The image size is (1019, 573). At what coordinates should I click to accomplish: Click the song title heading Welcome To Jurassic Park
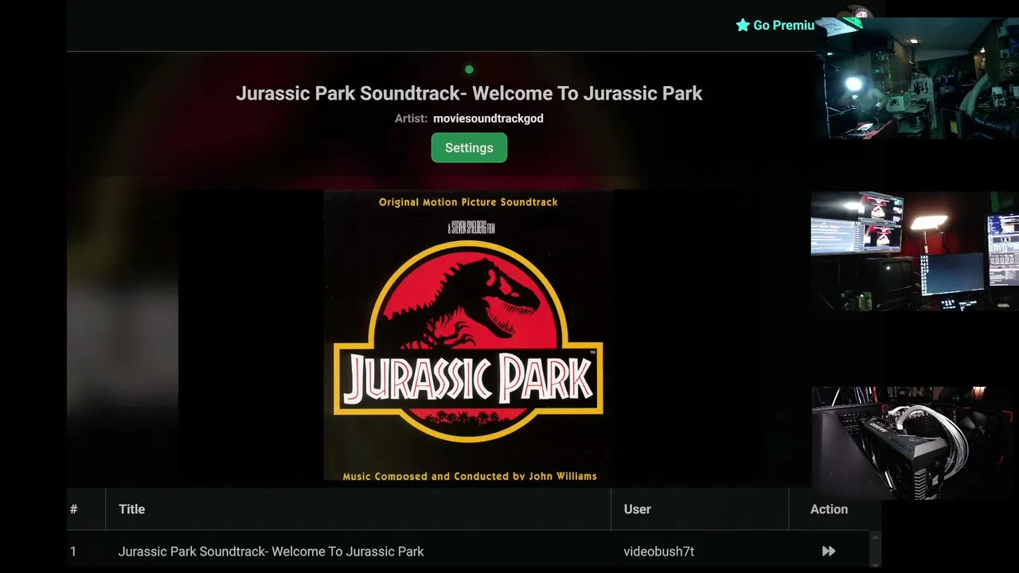pyautogui.click(x=469, y=93)
